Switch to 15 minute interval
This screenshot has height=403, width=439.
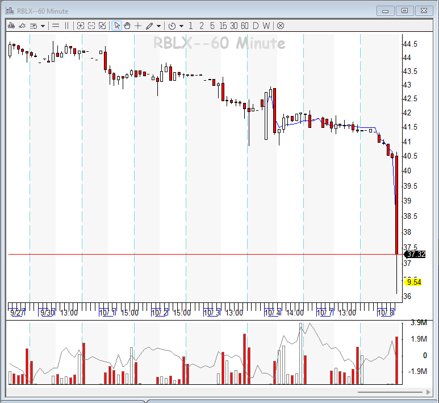[223, 26]
